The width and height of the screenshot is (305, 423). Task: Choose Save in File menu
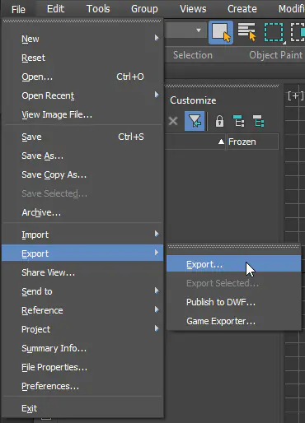click(x=82, y=137)
